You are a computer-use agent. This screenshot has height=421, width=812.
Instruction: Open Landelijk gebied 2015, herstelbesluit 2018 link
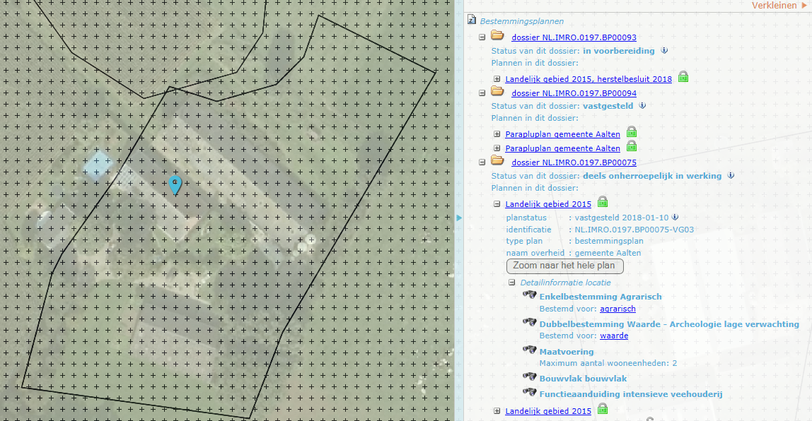tap(588, 79)
